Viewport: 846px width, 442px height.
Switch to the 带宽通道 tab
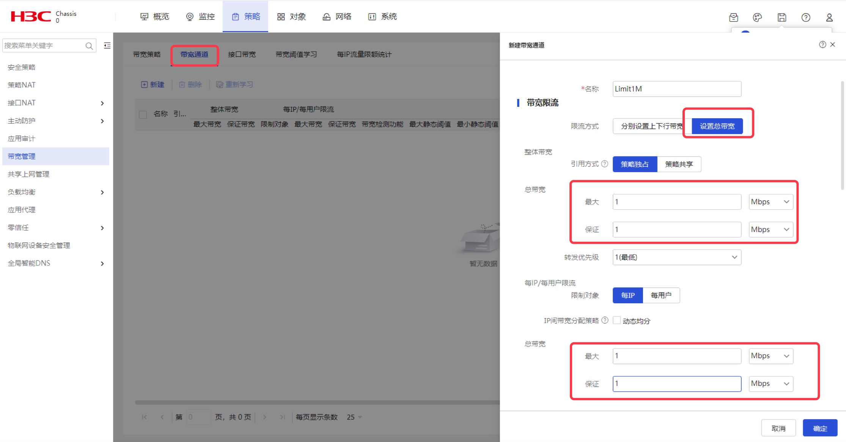(194, 54)
